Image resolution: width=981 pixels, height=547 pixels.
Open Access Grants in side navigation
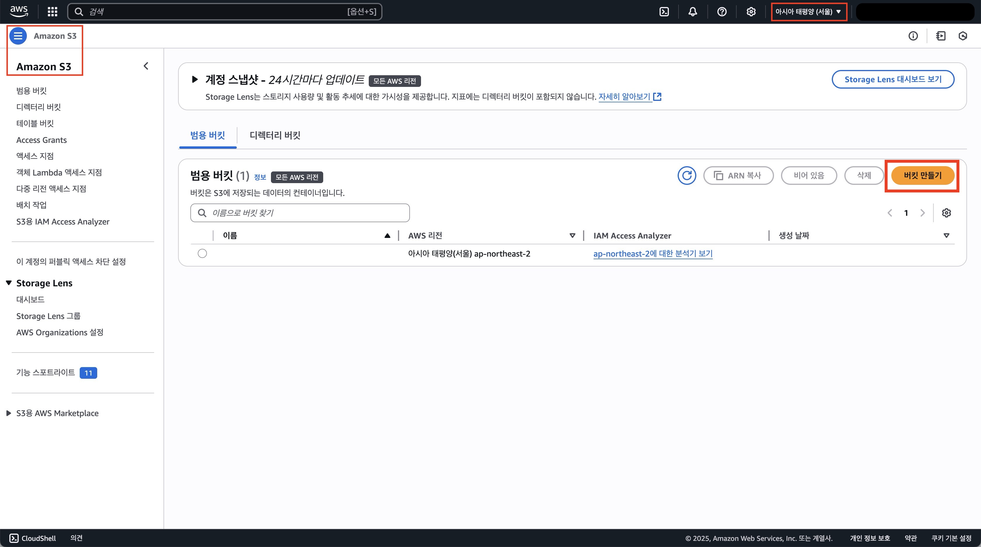[41, 140]
